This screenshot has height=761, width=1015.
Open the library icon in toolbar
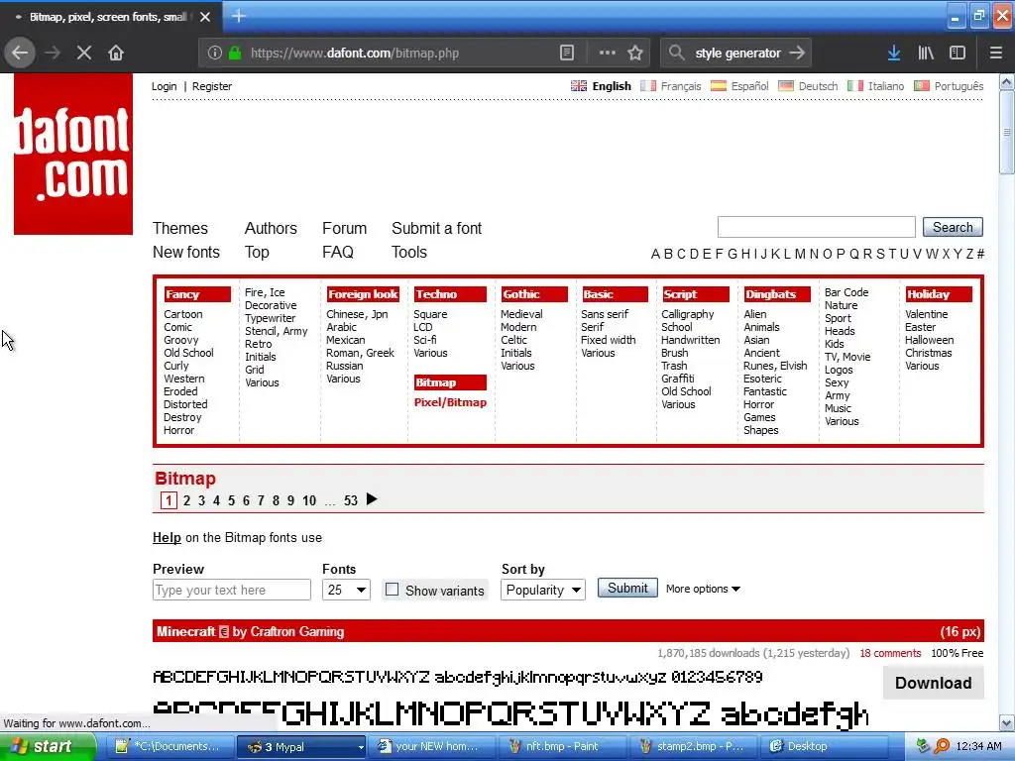tap(926, 54)
